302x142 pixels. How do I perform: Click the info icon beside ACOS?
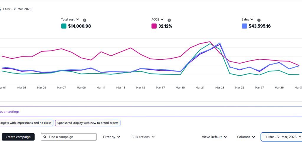coord(169,20)
